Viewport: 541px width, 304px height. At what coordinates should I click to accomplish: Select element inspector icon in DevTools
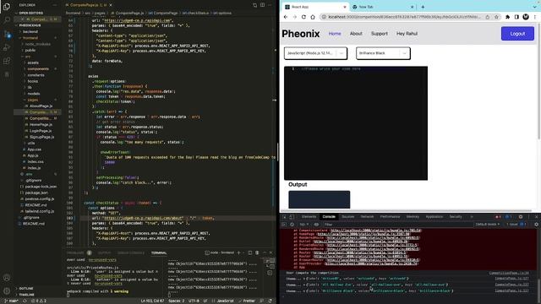coord(285,217)
